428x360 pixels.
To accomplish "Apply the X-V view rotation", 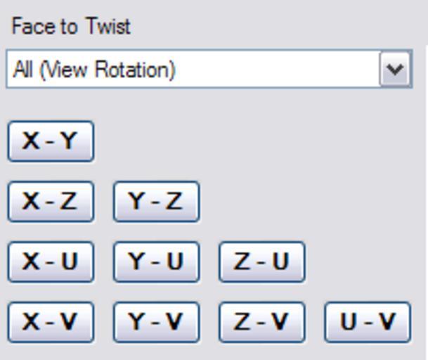I will point(51,322).
